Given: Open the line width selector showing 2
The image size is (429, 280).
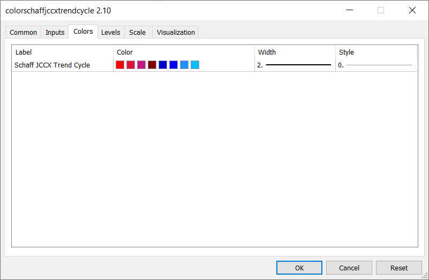Looking at the screenshot, I should [x=295, y=65].
